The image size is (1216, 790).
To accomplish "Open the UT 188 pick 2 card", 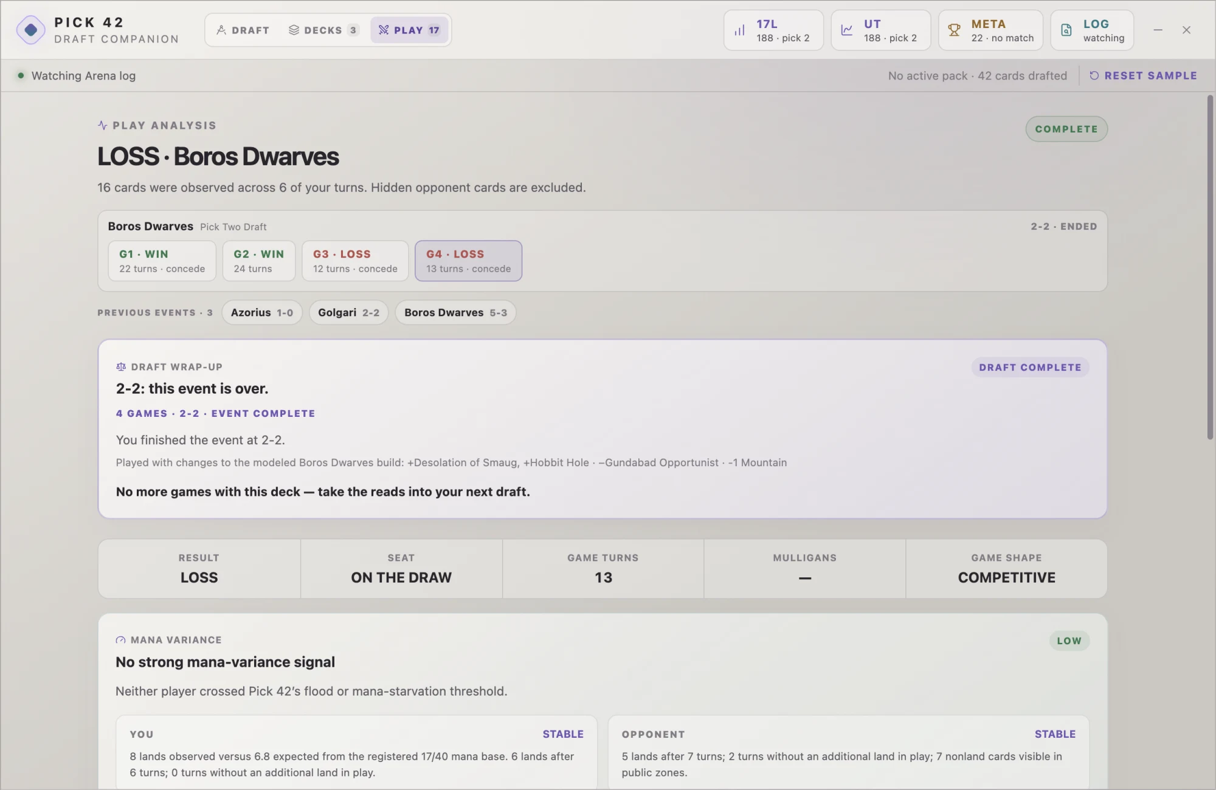I will point(880,30).
